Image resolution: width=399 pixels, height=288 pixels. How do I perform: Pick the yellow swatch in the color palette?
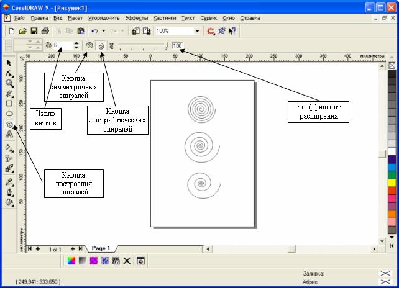tap(392, 183)
